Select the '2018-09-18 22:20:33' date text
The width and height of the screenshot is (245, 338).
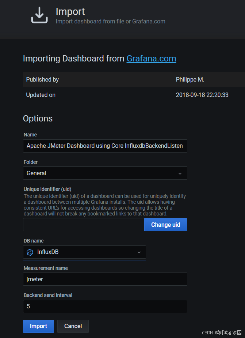point(202,95)
